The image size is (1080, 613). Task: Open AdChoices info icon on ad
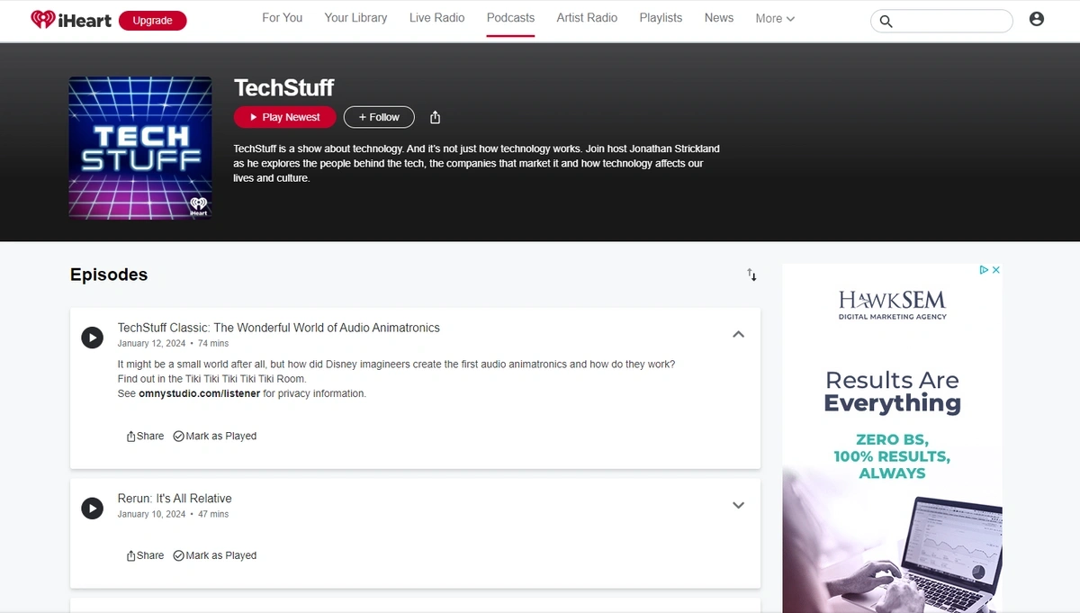click(985, 270)
